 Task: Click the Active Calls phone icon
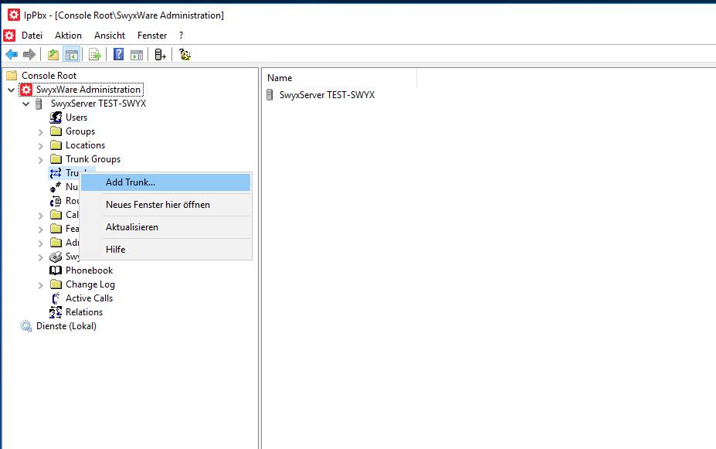click(x=56, y=298)
